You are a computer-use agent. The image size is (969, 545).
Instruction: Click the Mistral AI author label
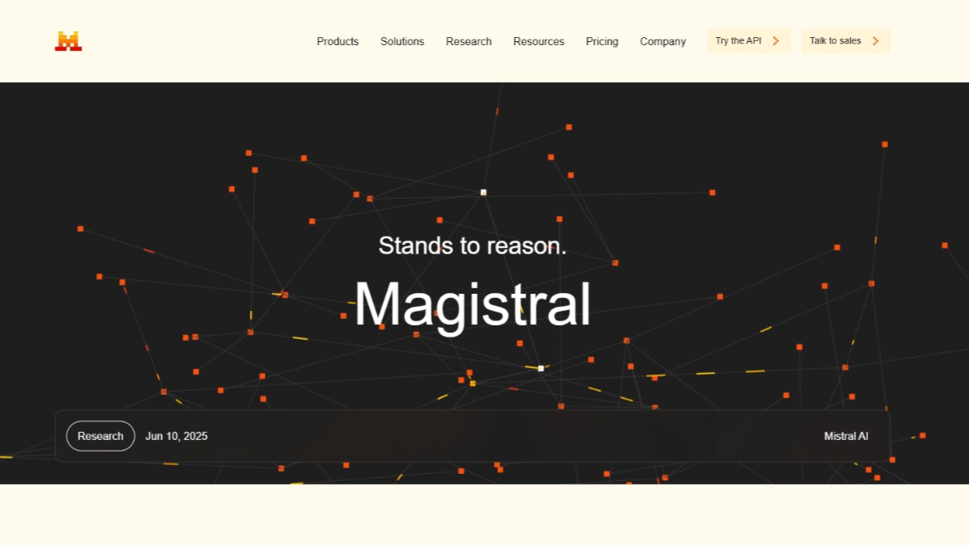point(846,436)
